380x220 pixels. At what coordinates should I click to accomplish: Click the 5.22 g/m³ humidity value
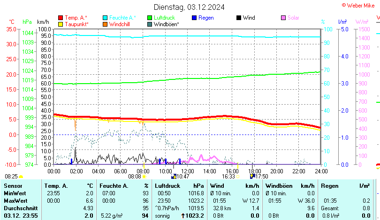point(112,216)
